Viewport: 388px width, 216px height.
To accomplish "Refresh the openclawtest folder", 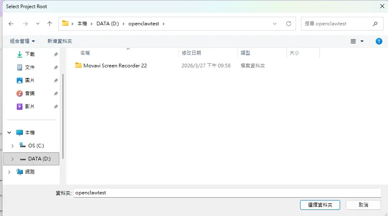I will (289, 24).
